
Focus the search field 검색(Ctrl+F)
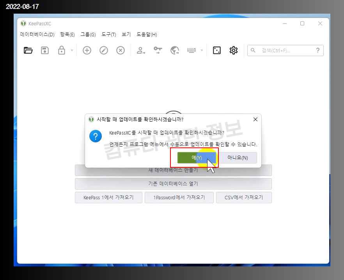pyautogui.click(x=285, y=50)
